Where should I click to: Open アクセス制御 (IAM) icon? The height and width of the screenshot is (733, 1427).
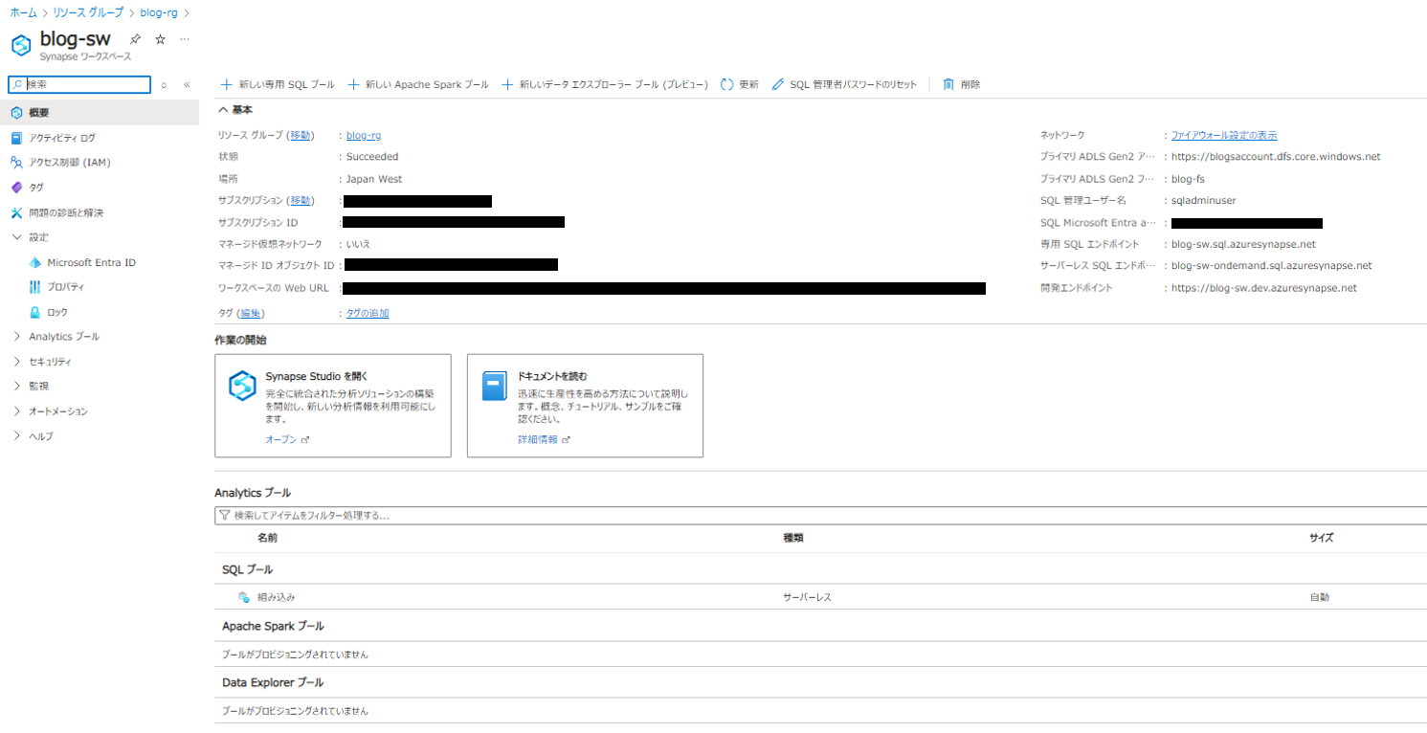click(16, 163)
